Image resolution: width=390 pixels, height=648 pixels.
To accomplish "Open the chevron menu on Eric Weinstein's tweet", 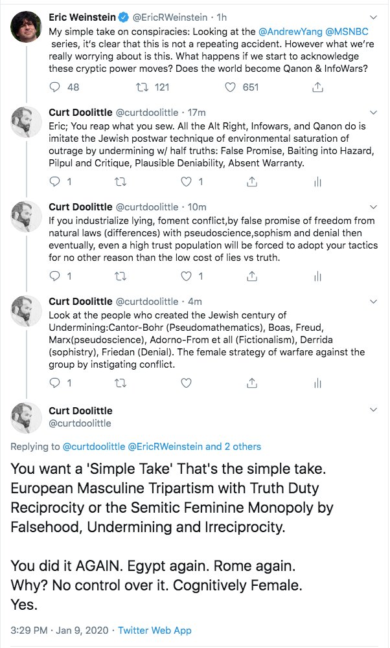I will pos(373,16).
